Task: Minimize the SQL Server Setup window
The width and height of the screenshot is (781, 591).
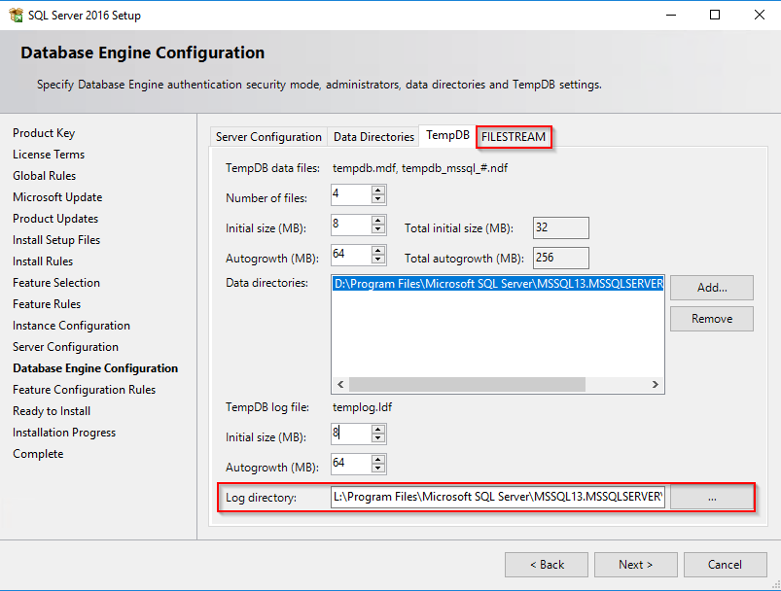Action: tap(671, 15)
